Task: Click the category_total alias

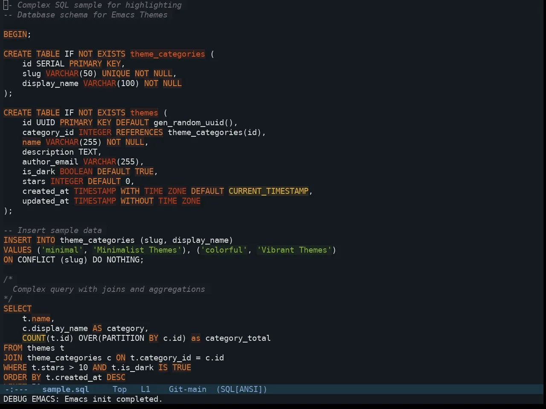Action: 238,338
